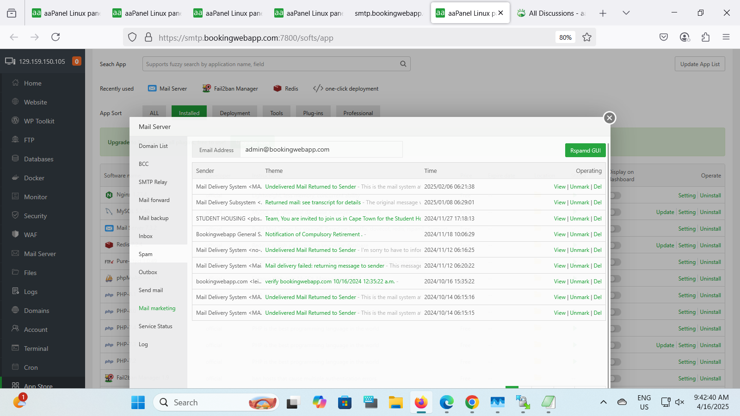Close the Mail Server dialog
Image resolution: width=740 pixels, height=416 pixels.
609,118
